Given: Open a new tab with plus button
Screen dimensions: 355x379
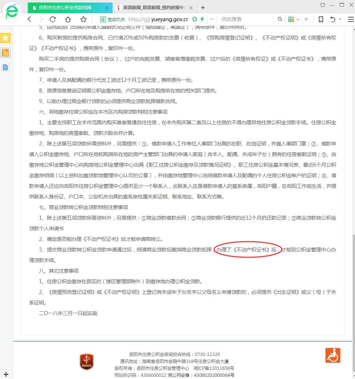Looking at the screenshot, I should (x=203, y=7).
